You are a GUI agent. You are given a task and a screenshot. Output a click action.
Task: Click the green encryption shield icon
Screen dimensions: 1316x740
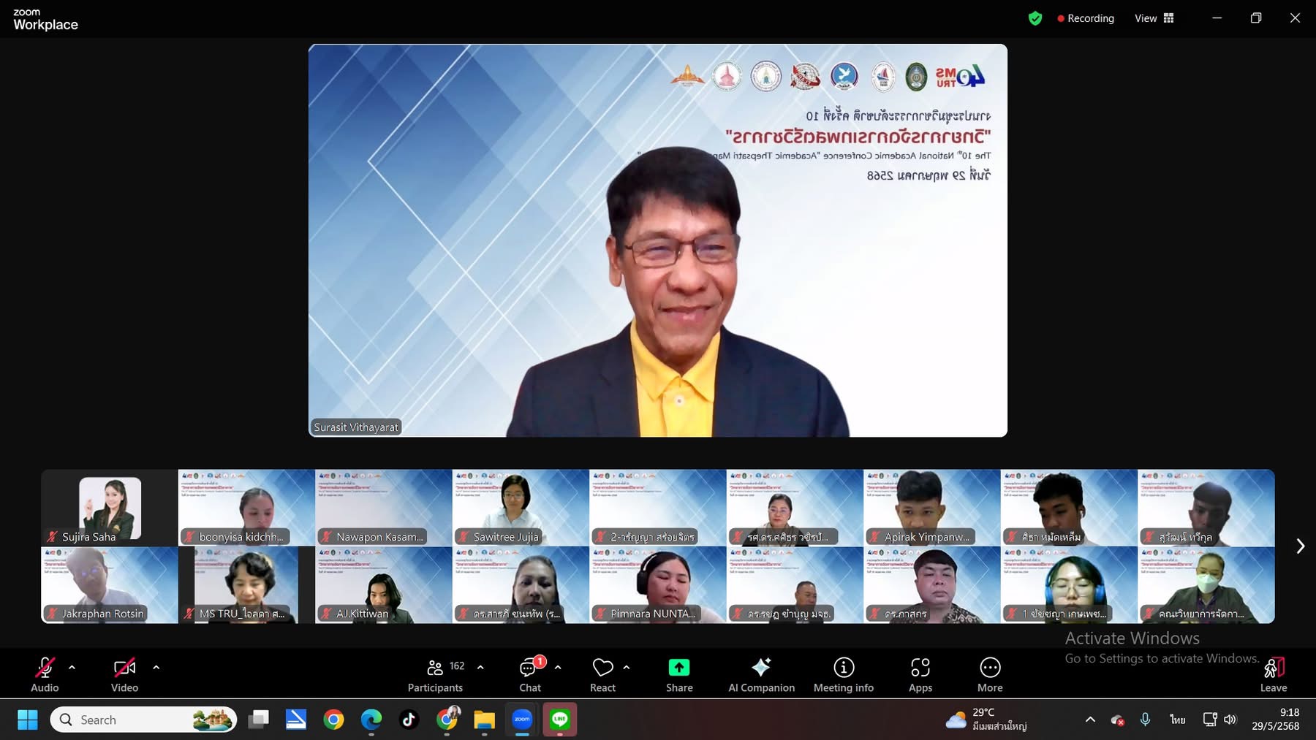click(x=1035, y=18)
